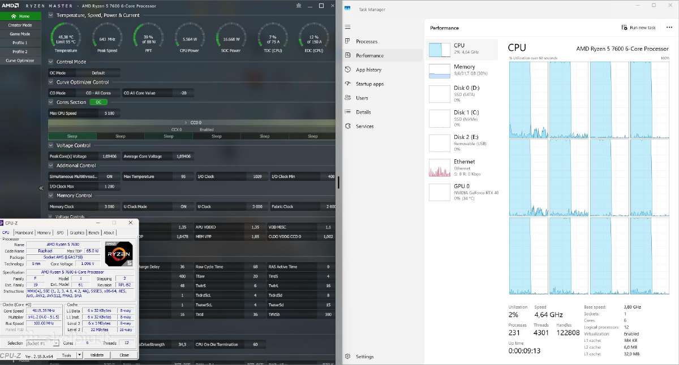Click the Close button in CPU-Z
The image size is (679, 365).
pos(124,355)
